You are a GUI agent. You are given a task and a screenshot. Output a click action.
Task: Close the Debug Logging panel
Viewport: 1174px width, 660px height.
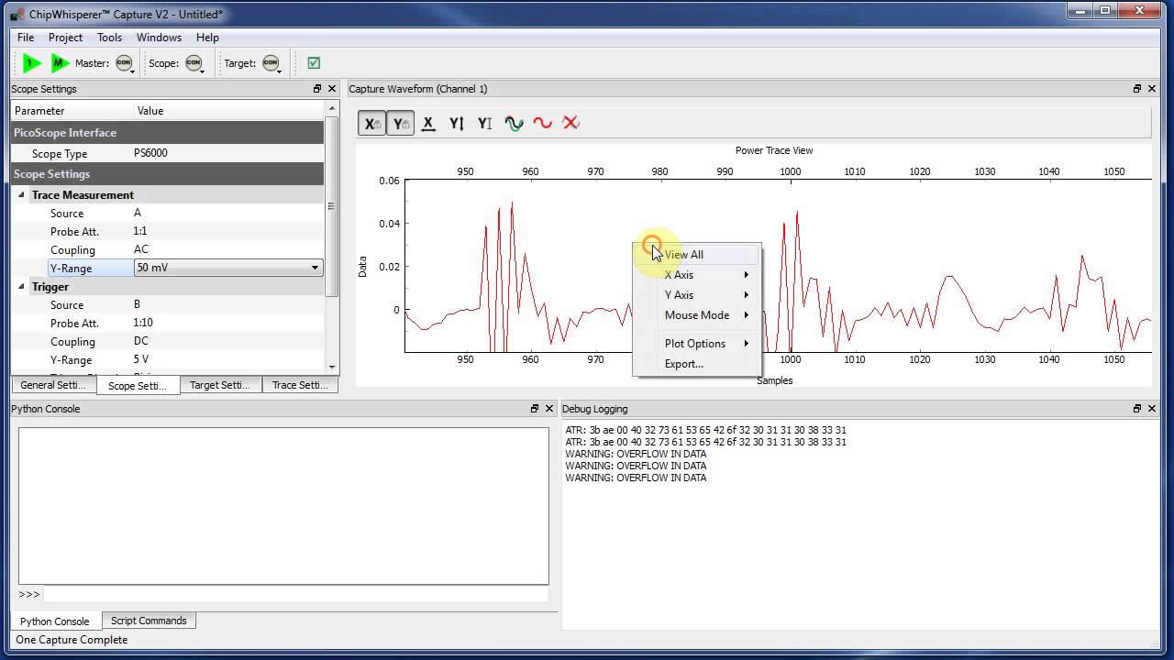click(x=1152, y=409)
